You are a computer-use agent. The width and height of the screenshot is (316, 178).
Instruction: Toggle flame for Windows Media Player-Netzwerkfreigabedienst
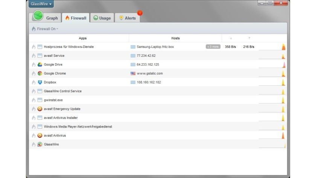pos(33,126)
